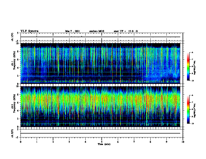Screen dimensions: 206x159
Task: Click the "Time (min)" axis title
Action: [x=104, y=144]
